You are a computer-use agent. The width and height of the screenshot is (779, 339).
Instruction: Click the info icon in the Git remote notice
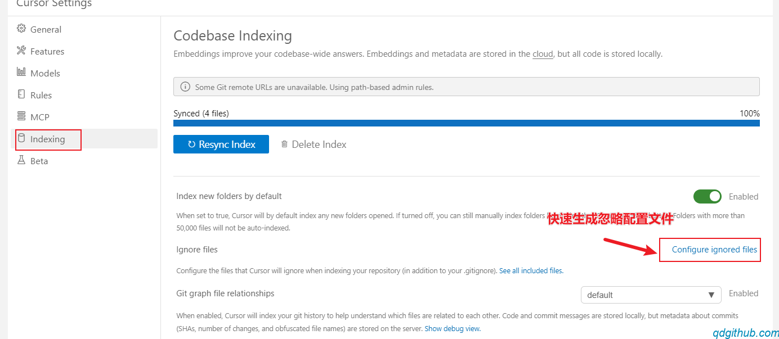[185, 87]
